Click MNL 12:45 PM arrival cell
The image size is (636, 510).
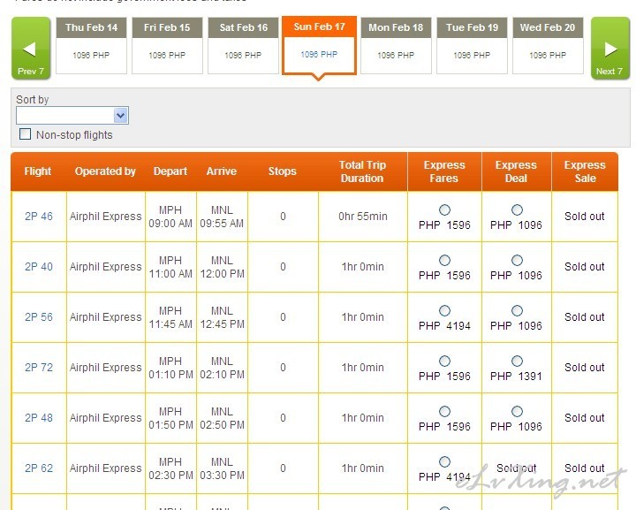(222, 317)
